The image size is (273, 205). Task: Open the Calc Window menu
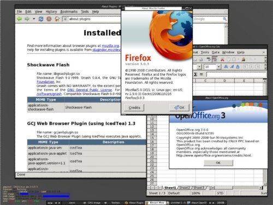228,52
